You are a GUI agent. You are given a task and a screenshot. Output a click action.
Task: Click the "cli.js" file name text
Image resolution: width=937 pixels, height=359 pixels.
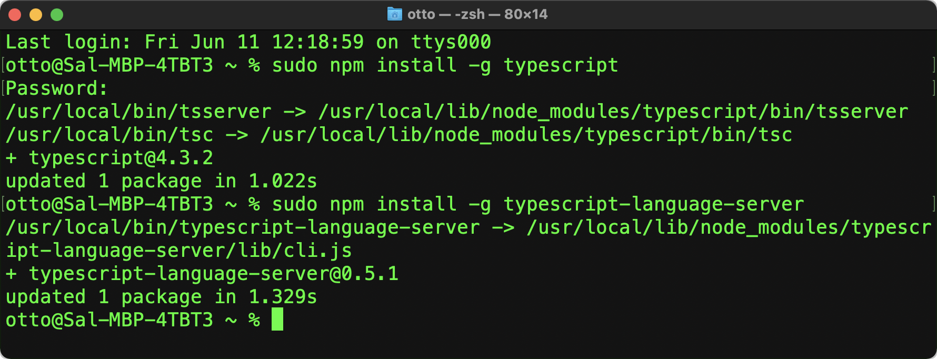coord(317,251)
